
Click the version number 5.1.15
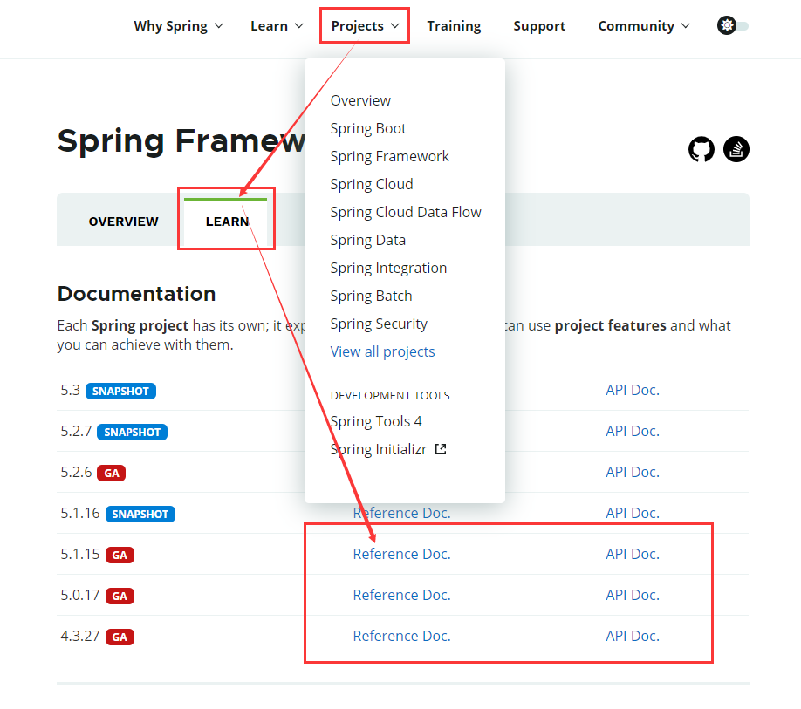80,554
